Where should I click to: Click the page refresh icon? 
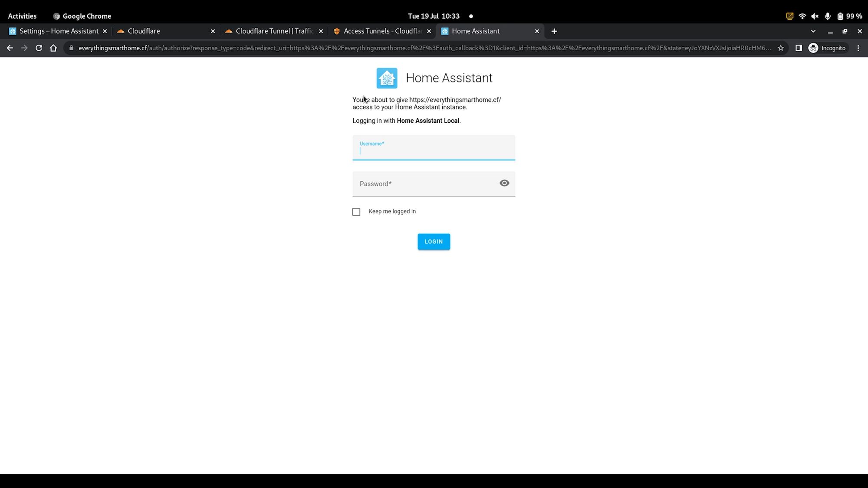point(39,48)
